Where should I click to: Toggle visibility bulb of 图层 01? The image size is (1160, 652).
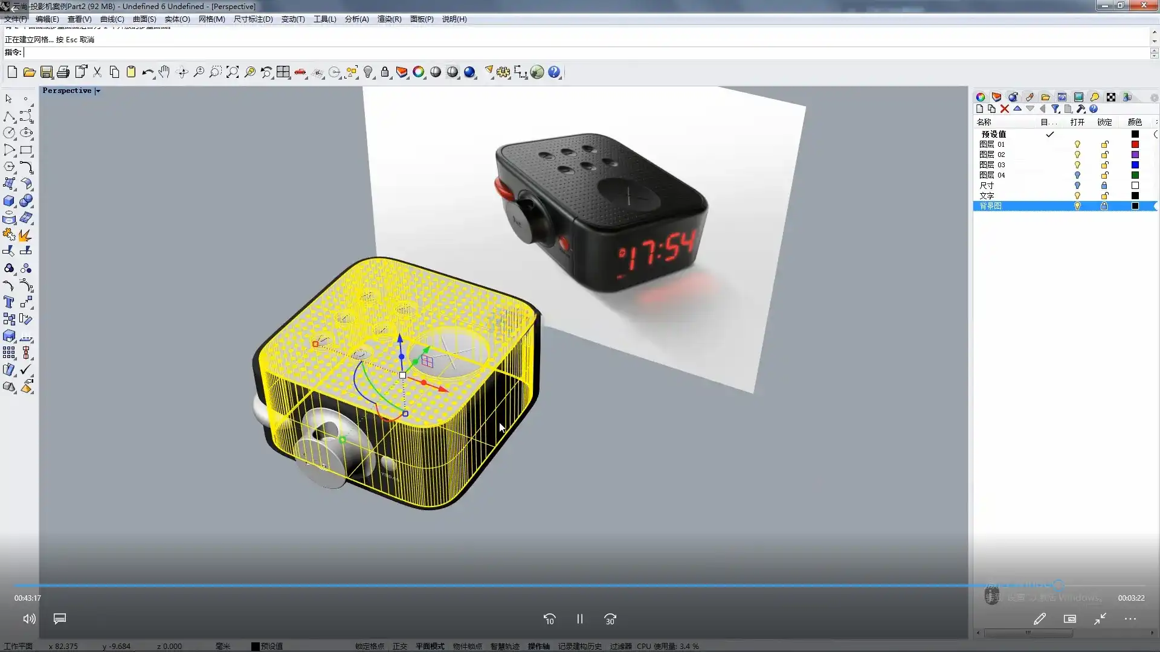(1077, 144)
